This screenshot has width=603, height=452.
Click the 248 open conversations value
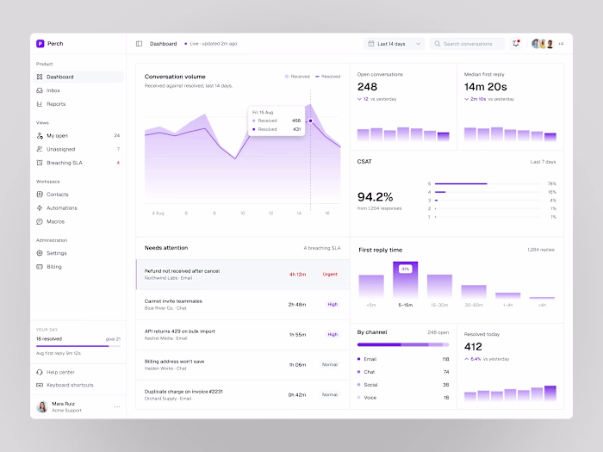click(x=367, y=87)
